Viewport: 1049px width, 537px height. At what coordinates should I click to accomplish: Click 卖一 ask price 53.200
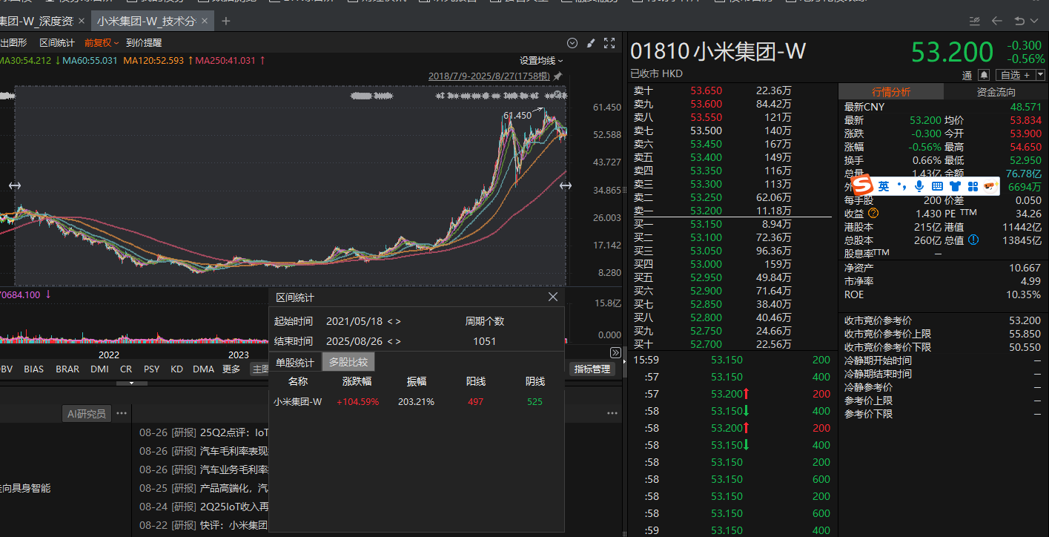coord(706,211)
